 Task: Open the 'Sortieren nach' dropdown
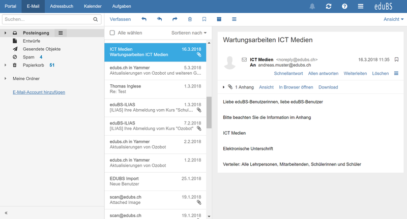coord(189,33)
